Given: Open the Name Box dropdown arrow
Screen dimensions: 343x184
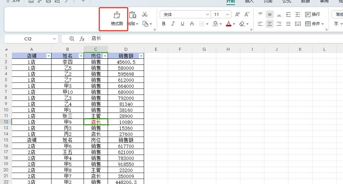Looking at the screenshot, I should point(54,39).
